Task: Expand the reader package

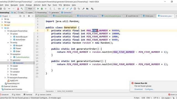Action: [x=8, y=66]
